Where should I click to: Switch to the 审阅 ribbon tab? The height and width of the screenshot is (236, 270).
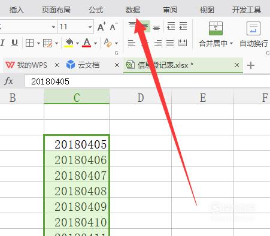tap(170, 10)
